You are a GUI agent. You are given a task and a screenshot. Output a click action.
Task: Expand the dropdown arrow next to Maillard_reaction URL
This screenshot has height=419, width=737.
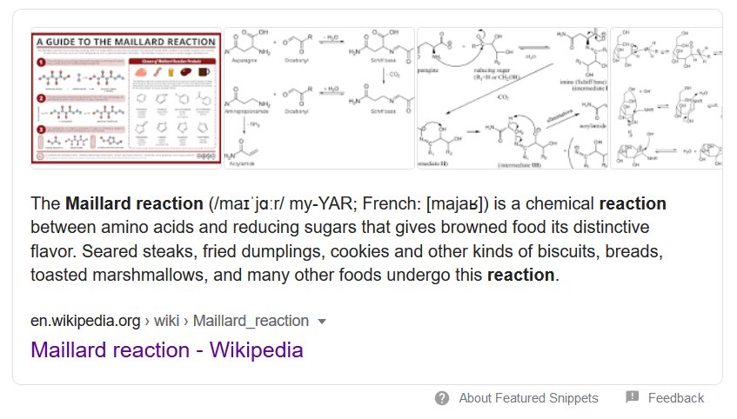(x=322, y=322)
